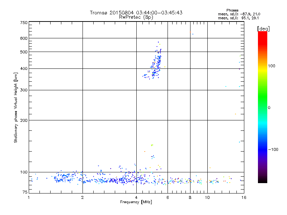
Task: Click the y-axis tick label '75'
Action: pos(25,192)
